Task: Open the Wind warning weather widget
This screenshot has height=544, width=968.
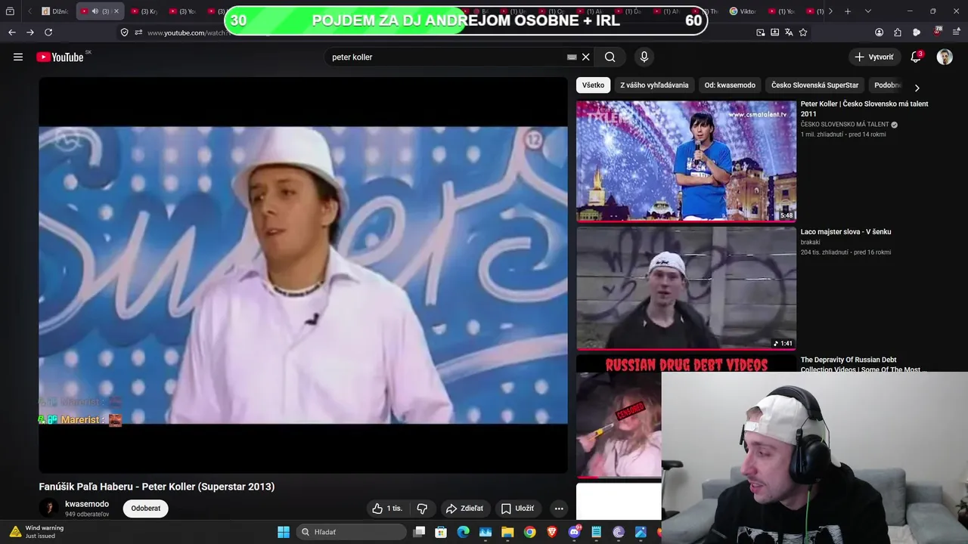Action: pos(38,532)
